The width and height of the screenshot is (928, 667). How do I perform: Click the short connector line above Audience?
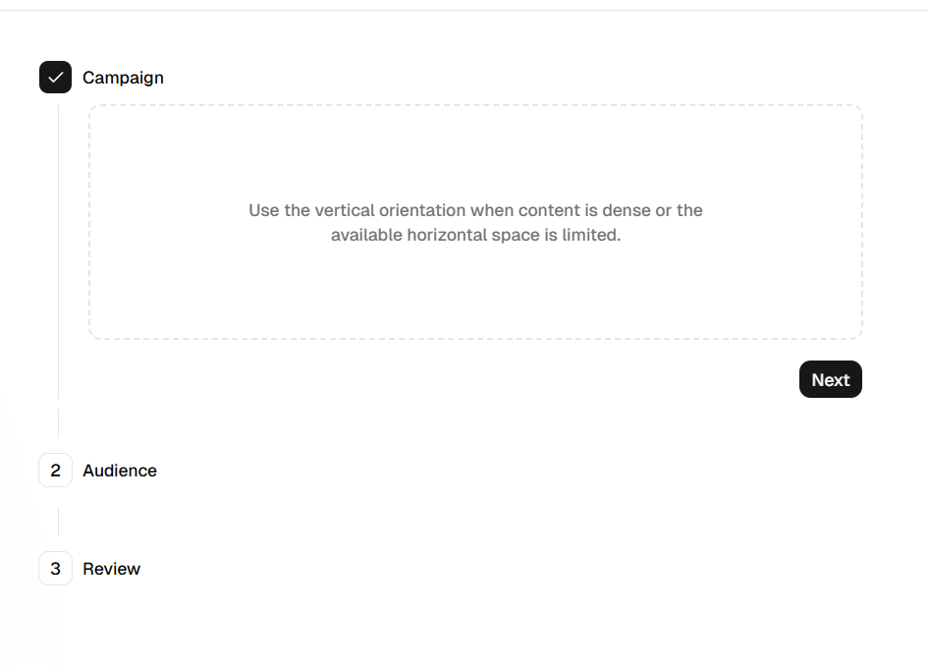point(58,423)
